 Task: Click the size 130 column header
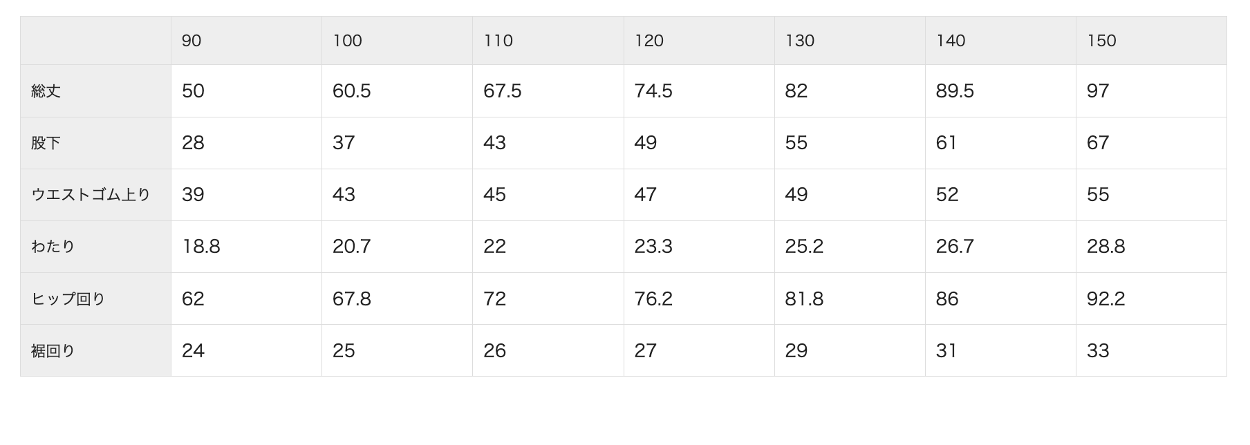[799, 41]
